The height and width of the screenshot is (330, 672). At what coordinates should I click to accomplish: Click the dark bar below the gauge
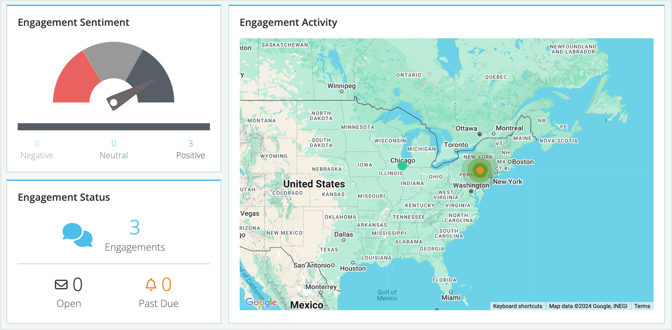tap(114, 126)
